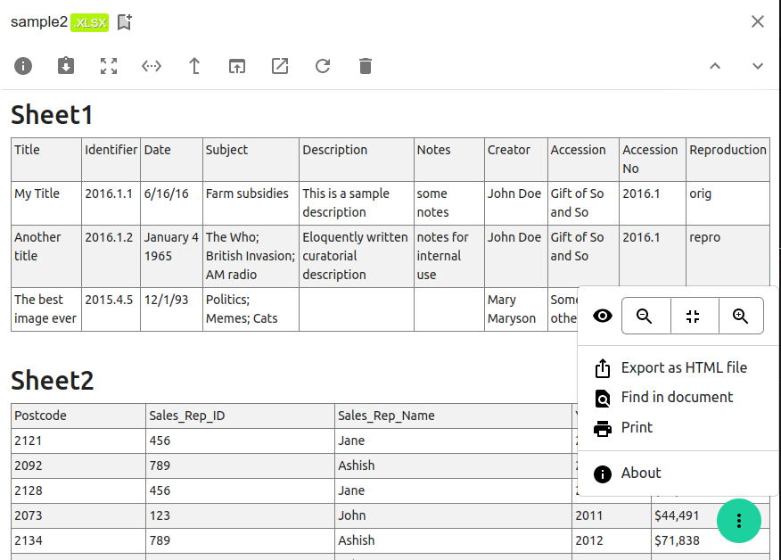Zoom in using the magnifier plus control
This screenshot has width=781, height=560.
pyautogui.click(x=741, y=316)
